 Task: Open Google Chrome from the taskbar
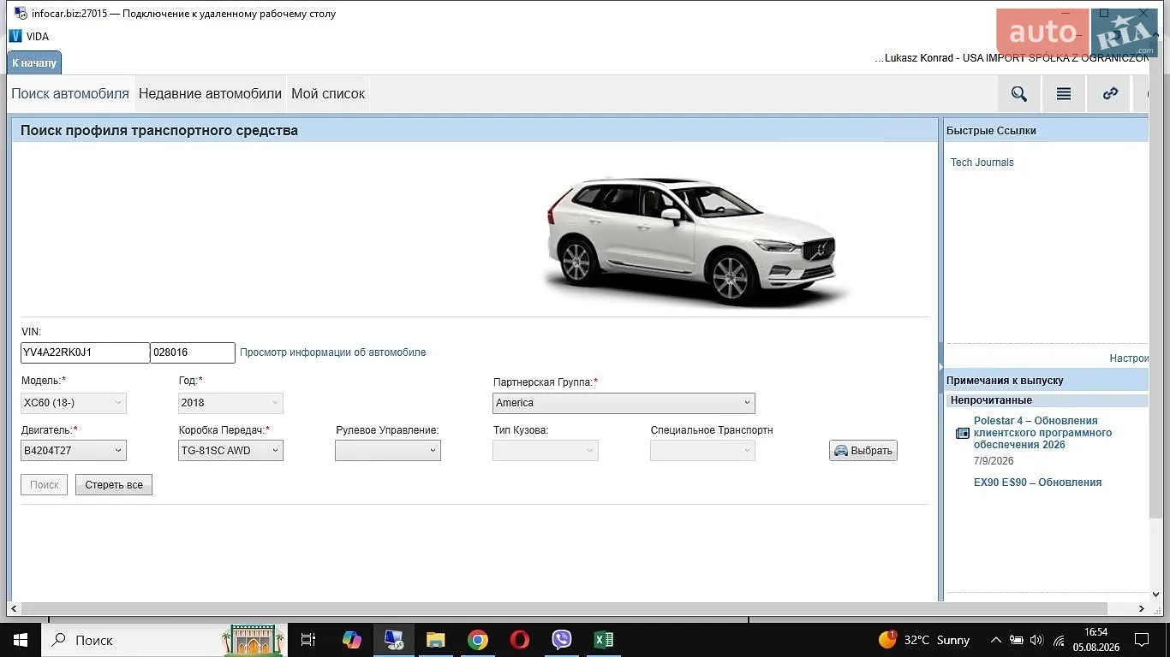coord(478,640)
